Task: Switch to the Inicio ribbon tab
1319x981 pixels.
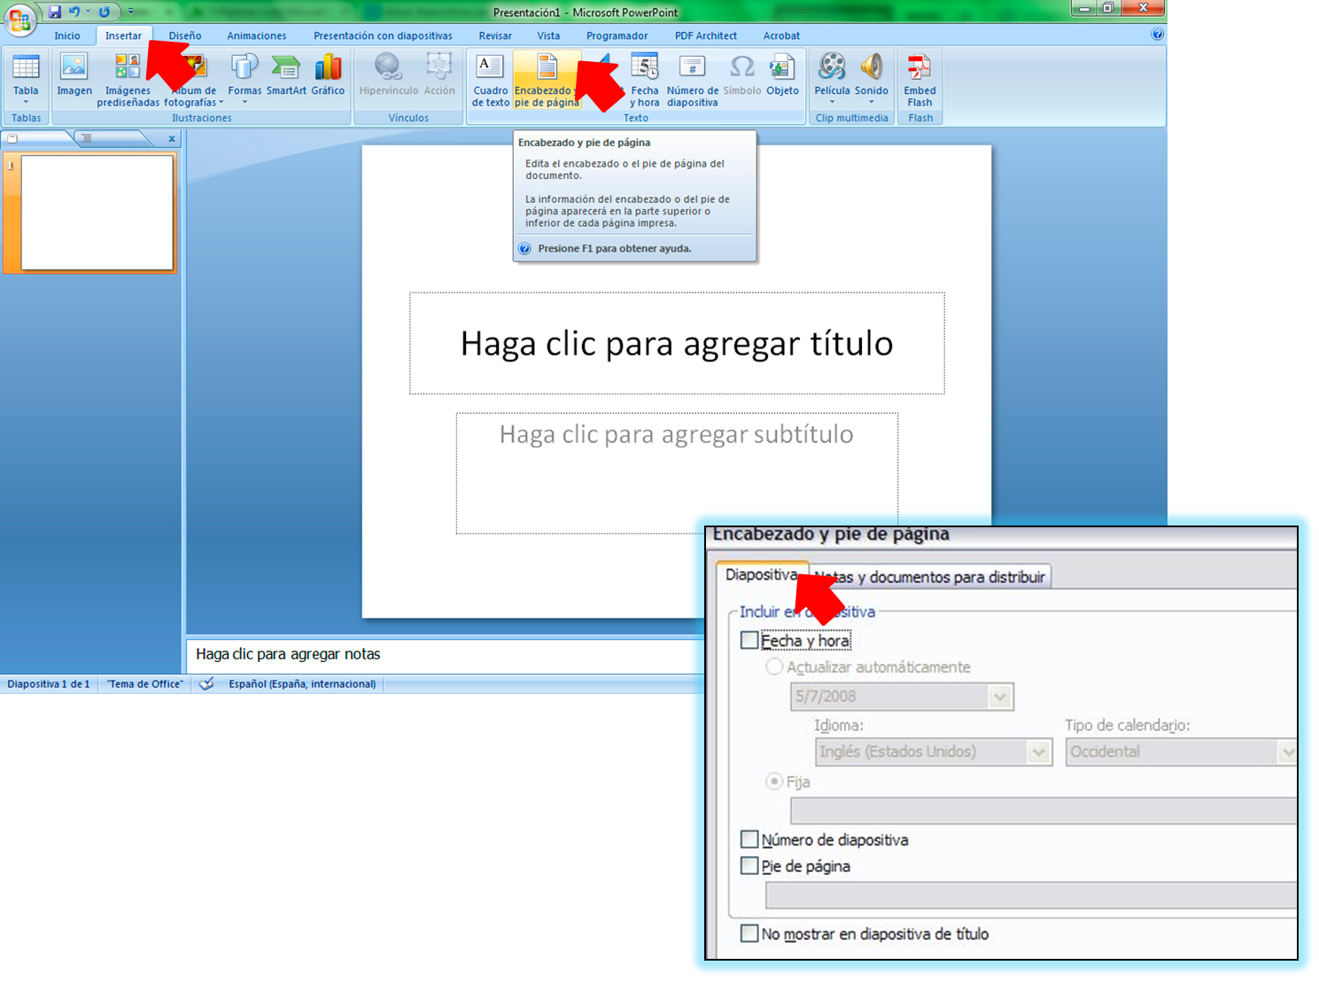Action: (x=67, y=35)
